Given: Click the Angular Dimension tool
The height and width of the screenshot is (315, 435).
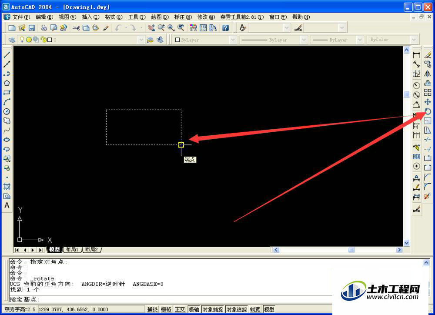Looking at the screenshot, I should [416, 104].
